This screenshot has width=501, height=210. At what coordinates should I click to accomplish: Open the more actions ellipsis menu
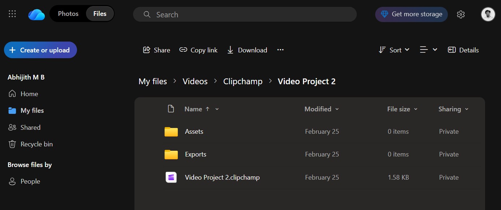[x=281, y=50]
